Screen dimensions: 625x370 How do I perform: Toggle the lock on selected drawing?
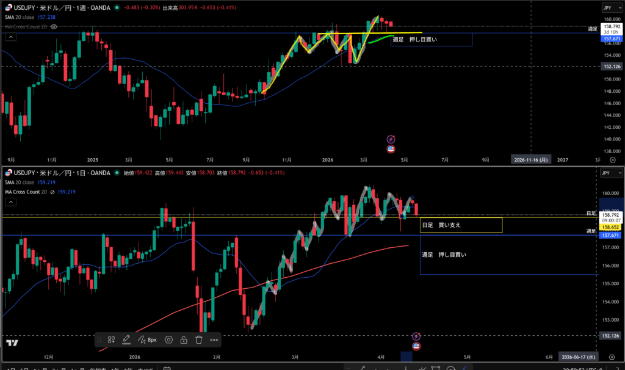[x=183, y=339]
